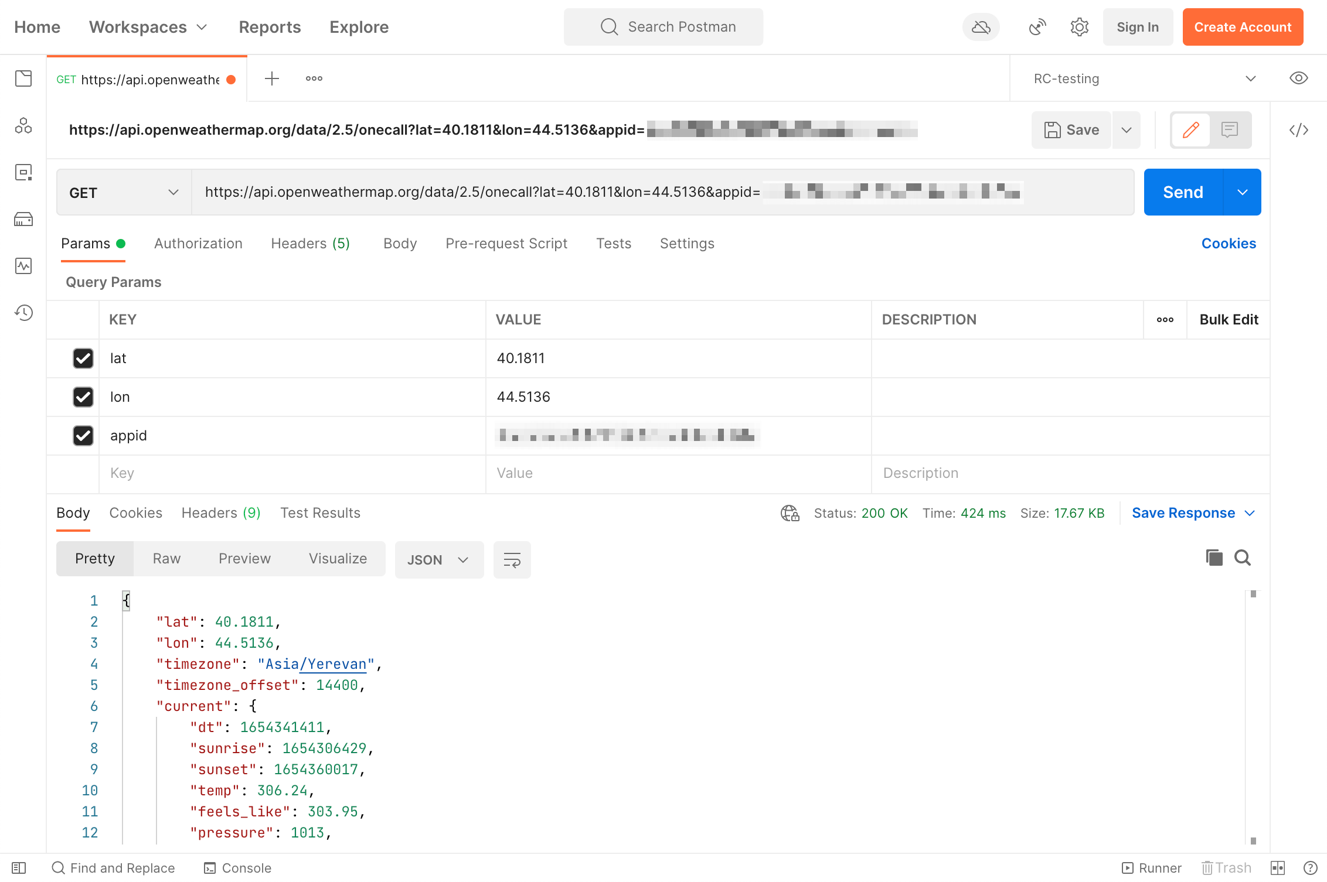Open the Settings gear icon
This screenshot has width=1327, height=882.
click(x=1079, y=27)
